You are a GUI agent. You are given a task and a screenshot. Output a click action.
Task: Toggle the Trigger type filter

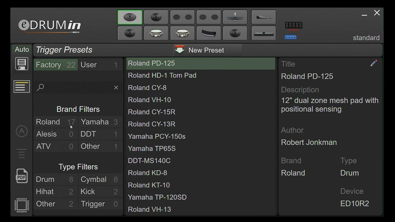click(x=100, y=204)
